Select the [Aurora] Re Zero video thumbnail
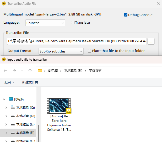162x142 pixels. coord(59,106)
